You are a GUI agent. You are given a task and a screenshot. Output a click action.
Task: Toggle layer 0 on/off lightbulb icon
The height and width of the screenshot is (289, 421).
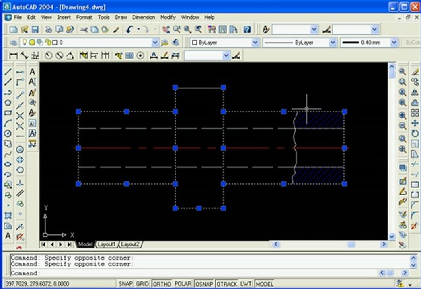click(x=25, y=42)
